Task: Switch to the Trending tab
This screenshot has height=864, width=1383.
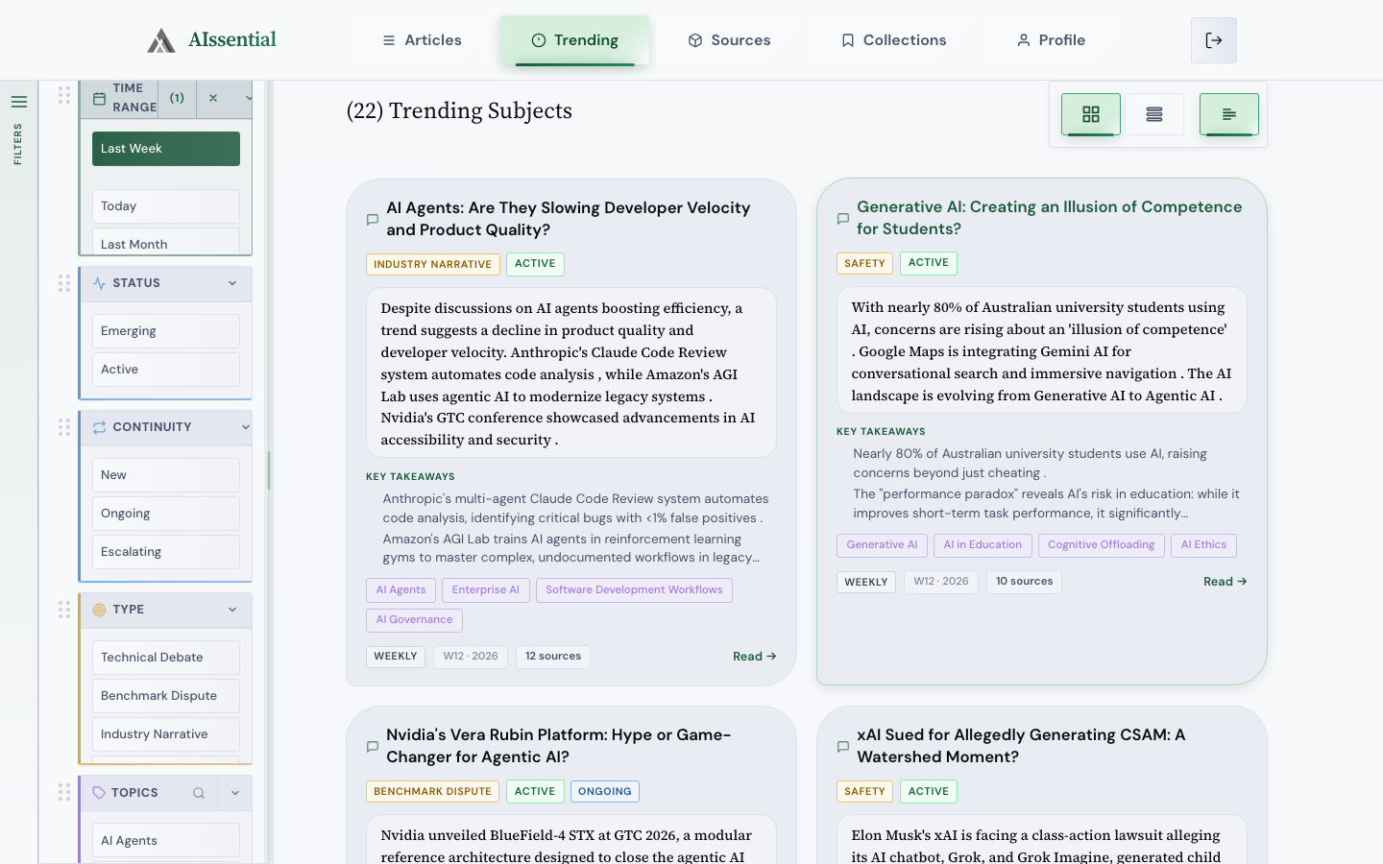Action: point(574,40)
